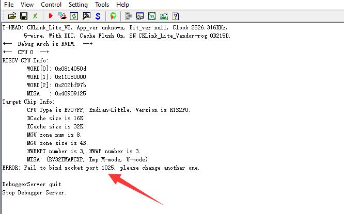Click the 'Stop Debugger Server.' log line
Image resolution: width=344 pixels, height=214 pixels.
click(34, 193)
